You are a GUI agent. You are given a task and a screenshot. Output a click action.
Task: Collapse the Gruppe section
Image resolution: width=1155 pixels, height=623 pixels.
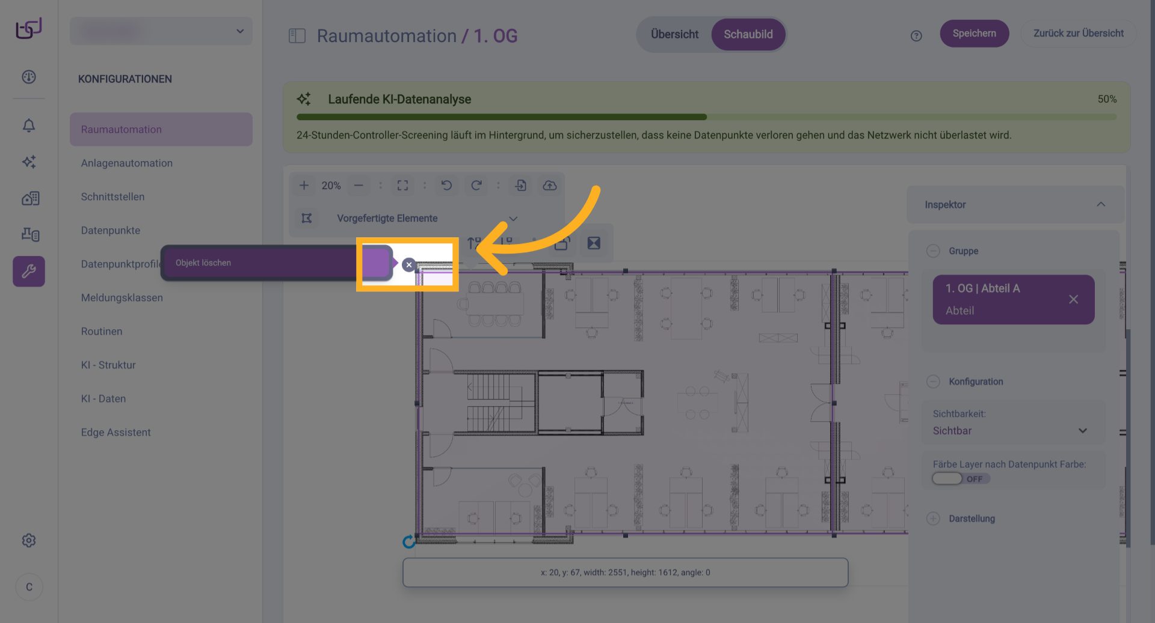point(933,251)
